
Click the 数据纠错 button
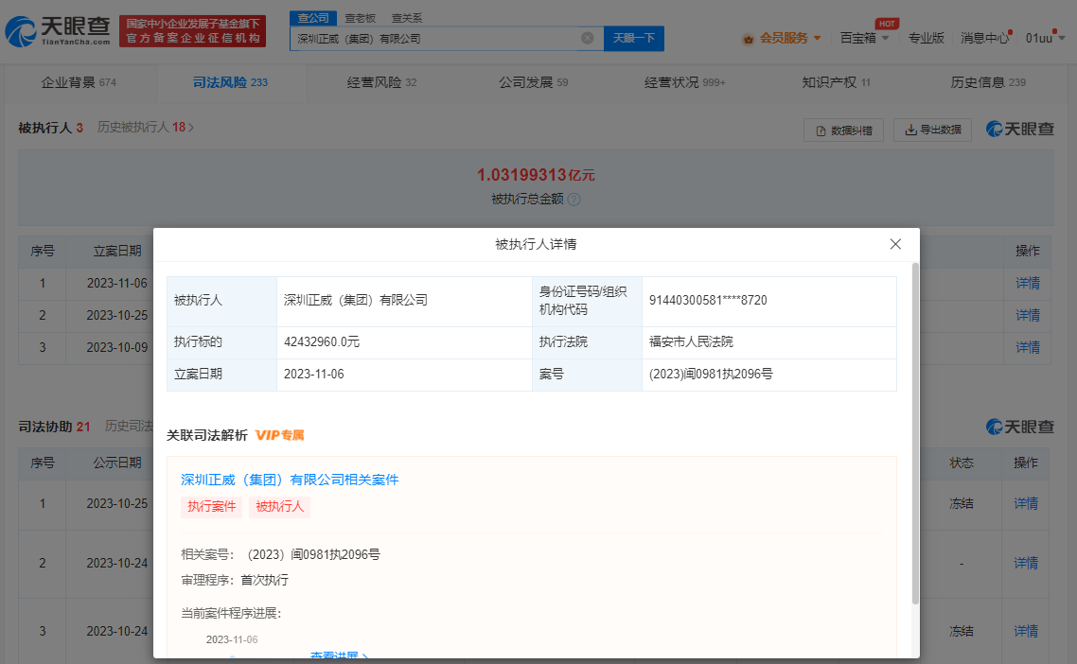[843, 130]
